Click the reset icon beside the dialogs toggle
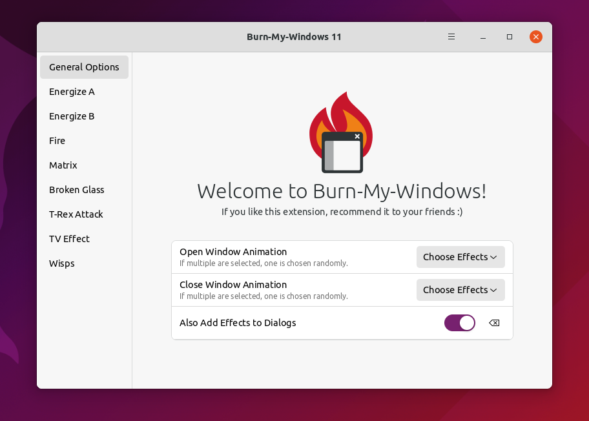The image size is (589, 421). click(494, 323)
